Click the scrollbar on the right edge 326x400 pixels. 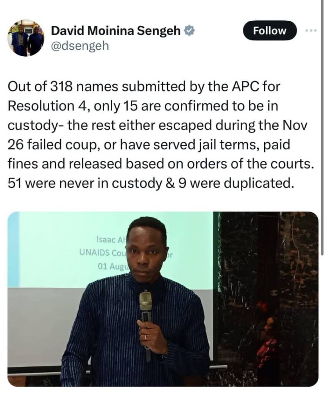point(322,117)
